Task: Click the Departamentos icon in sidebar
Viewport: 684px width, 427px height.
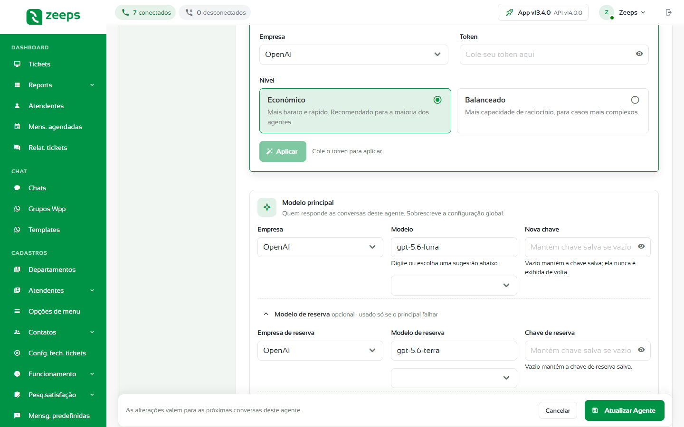Action: coord(17,269)
